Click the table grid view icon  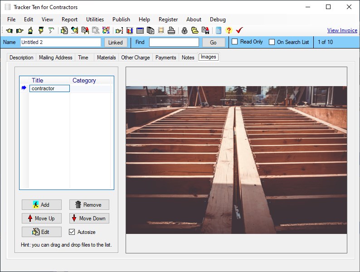[140, 31]
